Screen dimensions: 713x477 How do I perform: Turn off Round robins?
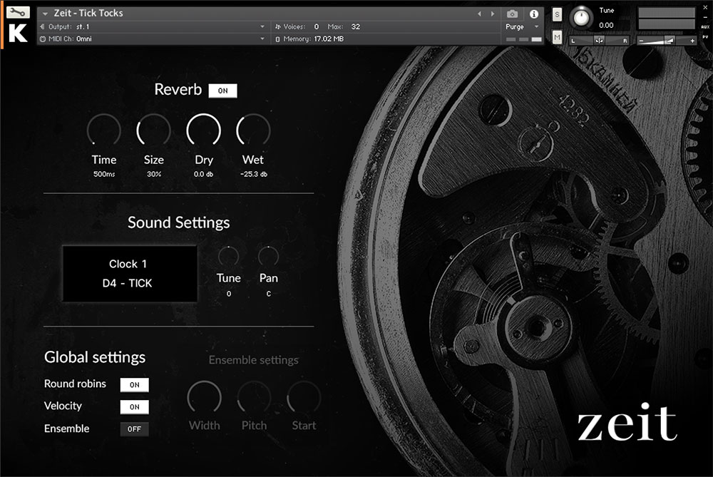point(134,385)
